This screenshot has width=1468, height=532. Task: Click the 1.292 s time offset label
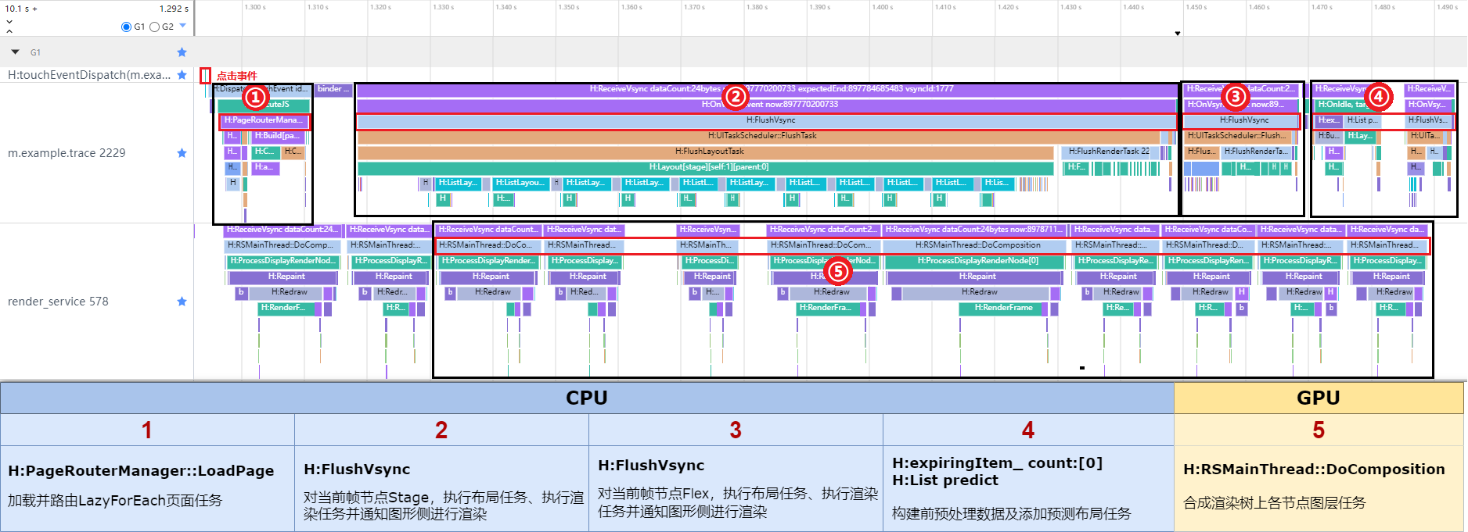[x=173, y=9]
